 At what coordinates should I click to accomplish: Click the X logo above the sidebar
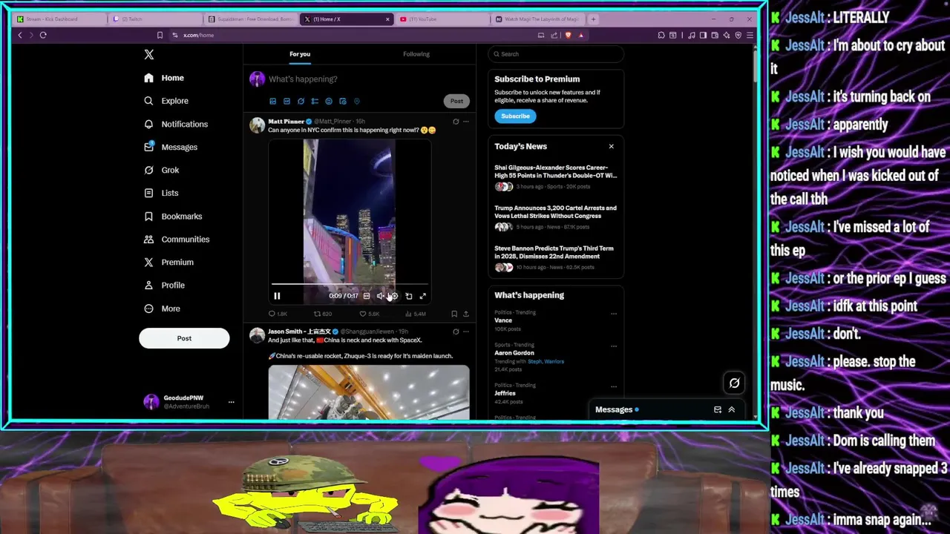click(x=149, y=54)
